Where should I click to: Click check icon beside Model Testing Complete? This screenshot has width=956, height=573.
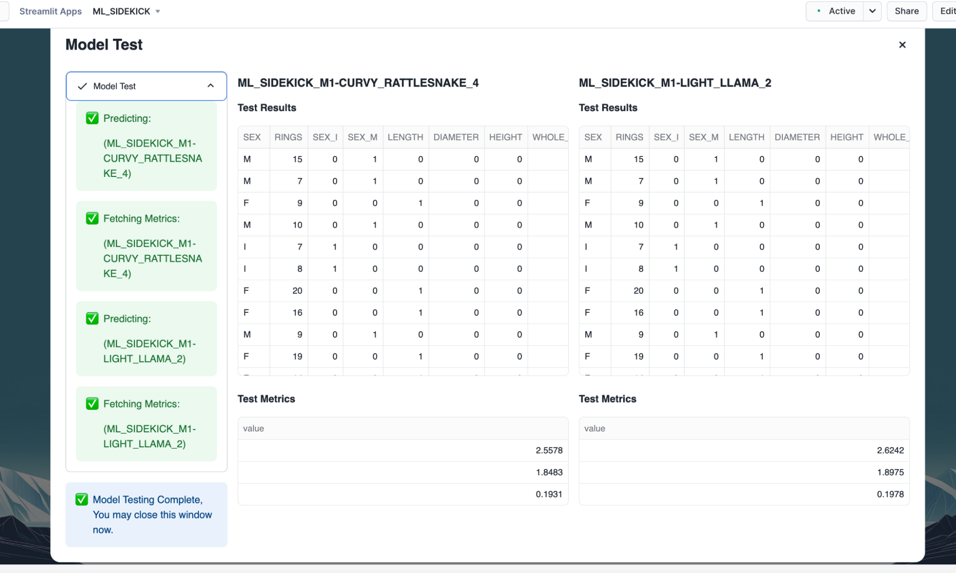tap(82, 499)
